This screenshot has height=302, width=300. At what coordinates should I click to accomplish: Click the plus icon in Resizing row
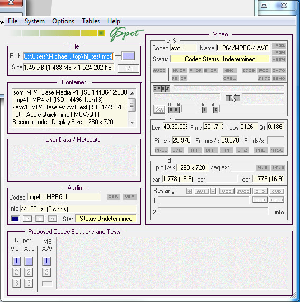[x=189, y=191]
